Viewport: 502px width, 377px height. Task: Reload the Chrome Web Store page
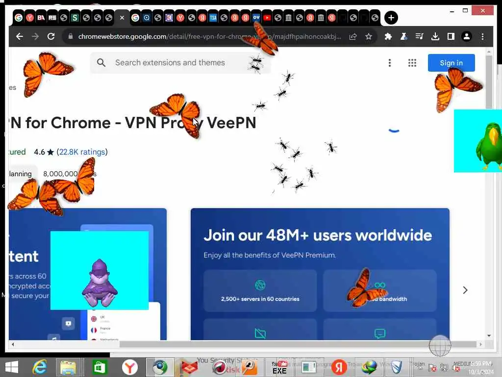pos(51,36)
